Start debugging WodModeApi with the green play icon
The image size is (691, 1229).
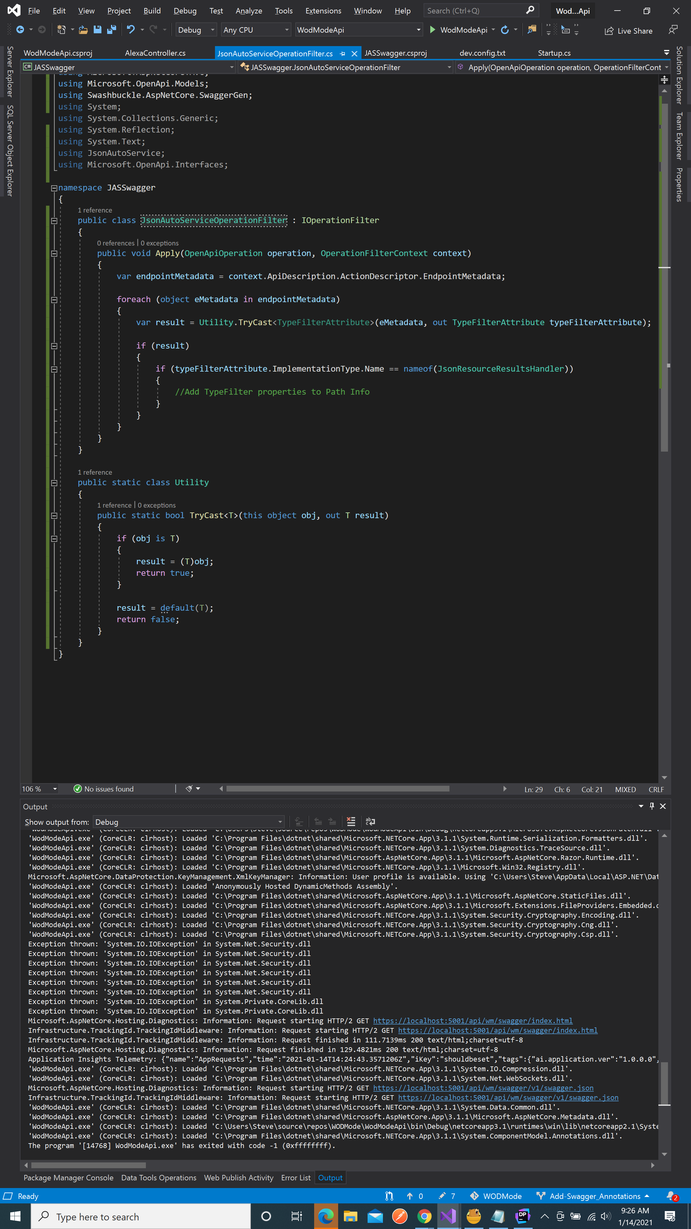click(x=433, y=29)
